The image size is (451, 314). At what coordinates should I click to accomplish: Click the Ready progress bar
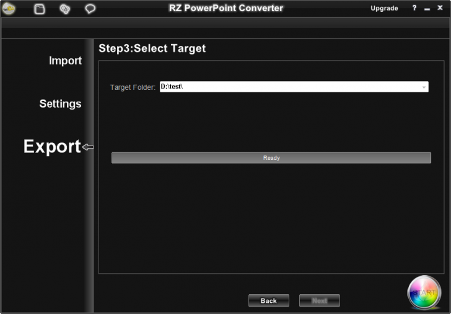point(271,158)
